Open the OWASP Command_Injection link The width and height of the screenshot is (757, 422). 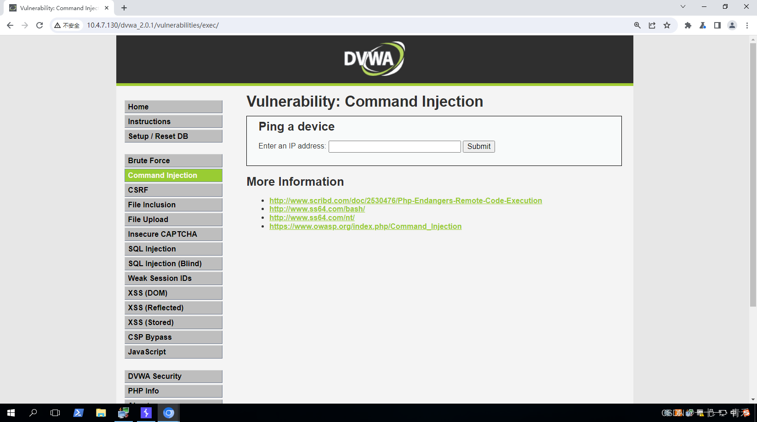(x=365, y=226)
